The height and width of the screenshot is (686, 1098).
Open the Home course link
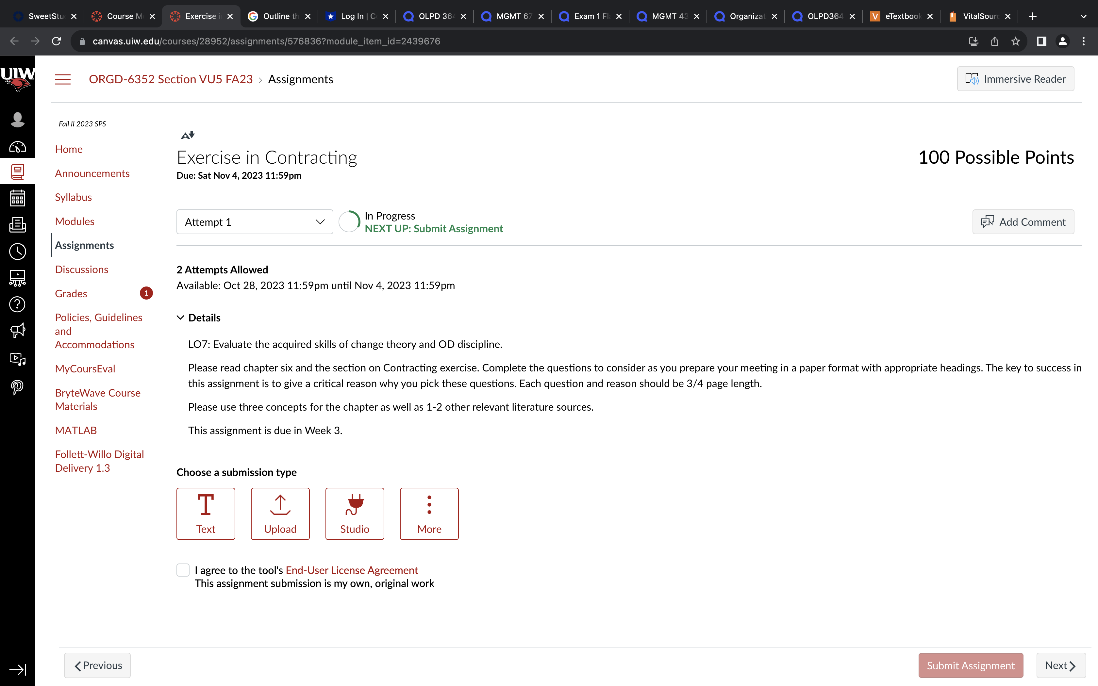click(69, 149)
